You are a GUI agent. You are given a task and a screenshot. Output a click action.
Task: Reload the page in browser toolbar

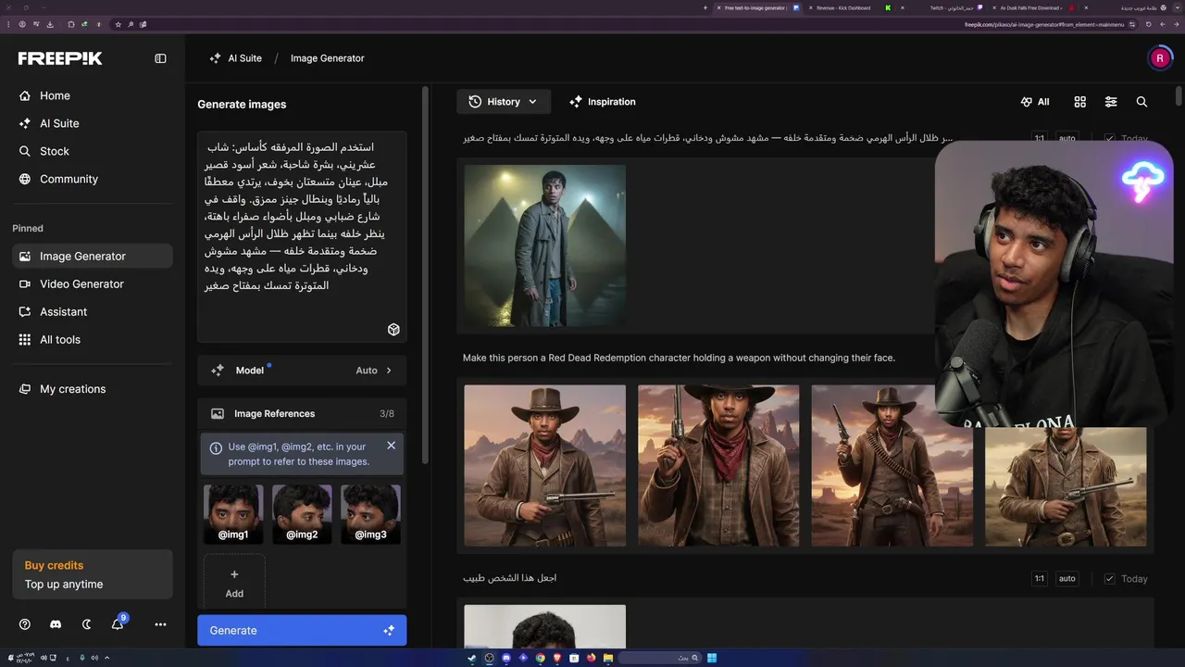(1148, 24)
